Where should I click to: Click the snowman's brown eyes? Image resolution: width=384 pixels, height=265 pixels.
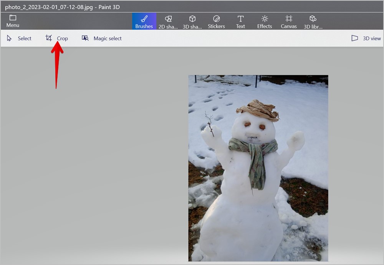pyautogui.click(x=255, y=126)
